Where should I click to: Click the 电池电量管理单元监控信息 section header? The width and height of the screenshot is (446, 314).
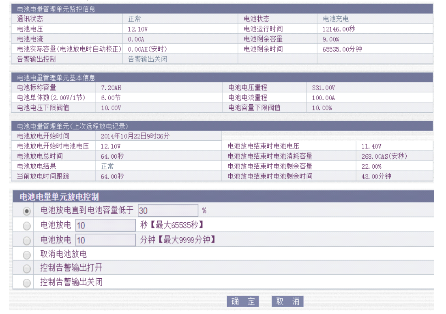[56, 9]
